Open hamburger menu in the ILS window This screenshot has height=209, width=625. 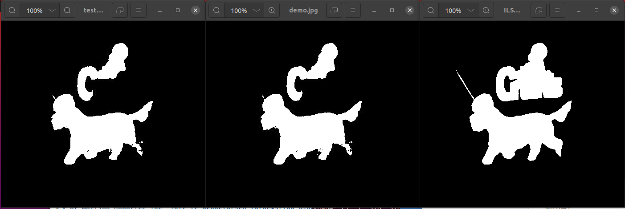tap(557, 10)
